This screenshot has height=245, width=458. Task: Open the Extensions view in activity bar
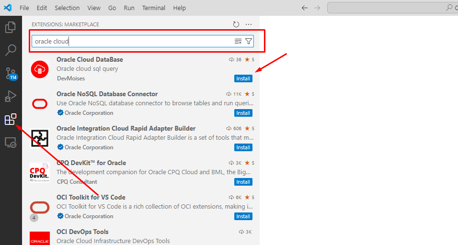[11, 119]
